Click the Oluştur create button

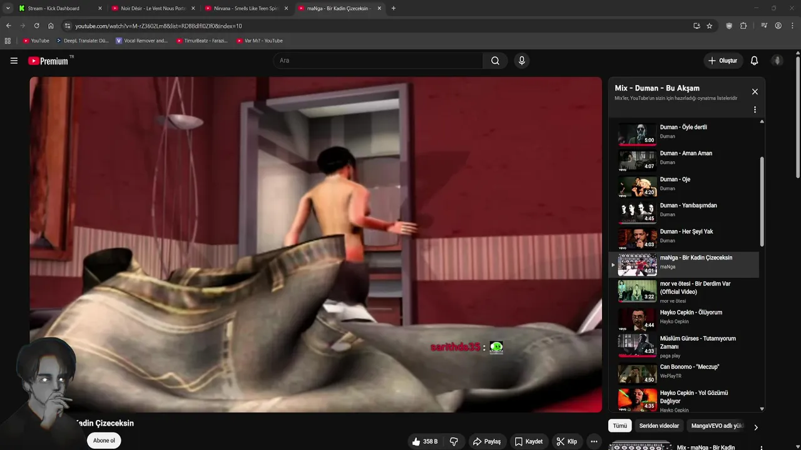click(x=723, y=61)
